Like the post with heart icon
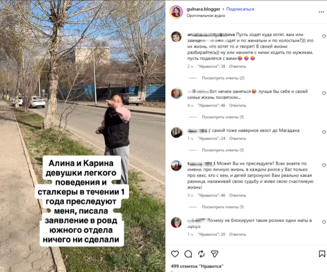Image resolution: width=327 pixels, height=272 pixels. click(175, 254)
